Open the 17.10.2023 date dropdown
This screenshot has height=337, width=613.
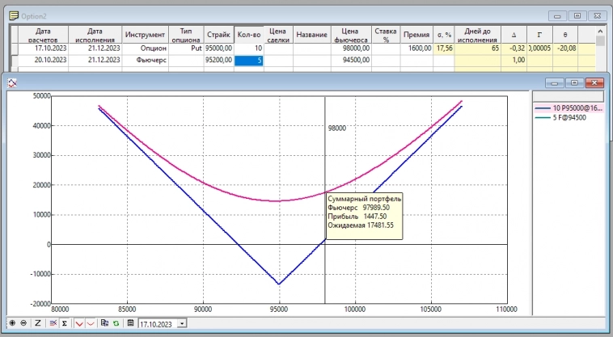point(181,323)
